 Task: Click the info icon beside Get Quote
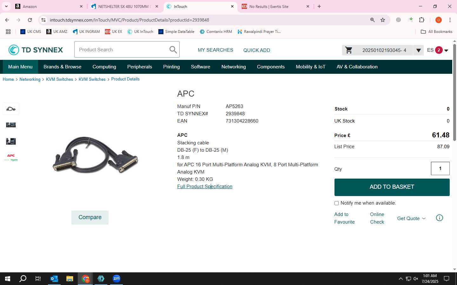tap(440, 218)
